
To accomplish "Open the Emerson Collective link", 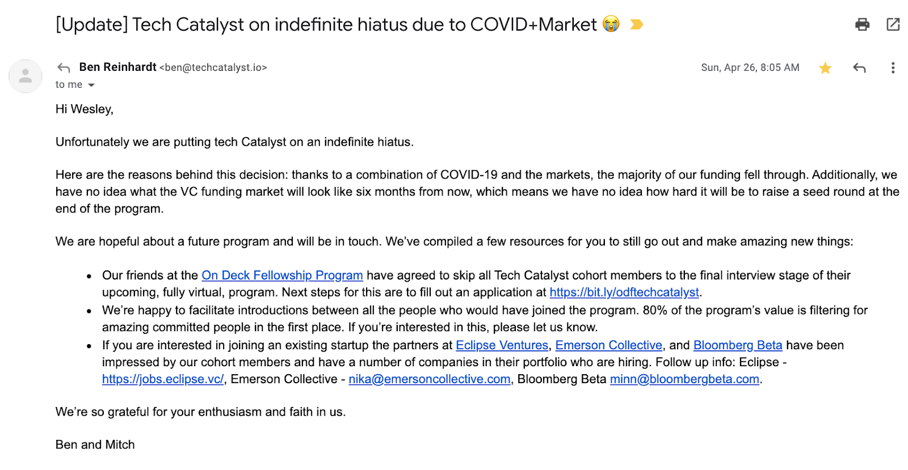I will click(609, 345).
